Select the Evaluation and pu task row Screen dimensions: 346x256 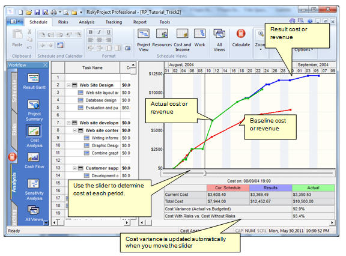click(x=91, y=108)
